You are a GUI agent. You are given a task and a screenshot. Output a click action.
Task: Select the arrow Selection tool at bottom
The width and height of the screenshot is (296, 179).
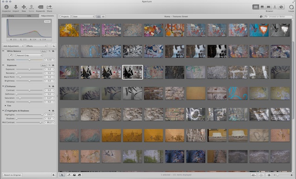click(x=62, y=175)
